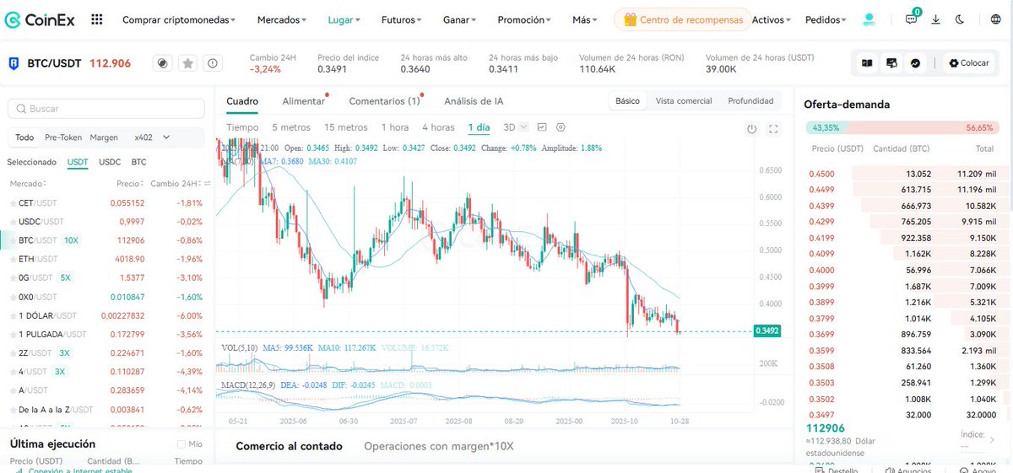Viewport: 1013px width, 473px height.
Task: Switch chart view to Vista comercial
Action: (x=684, y=100)
